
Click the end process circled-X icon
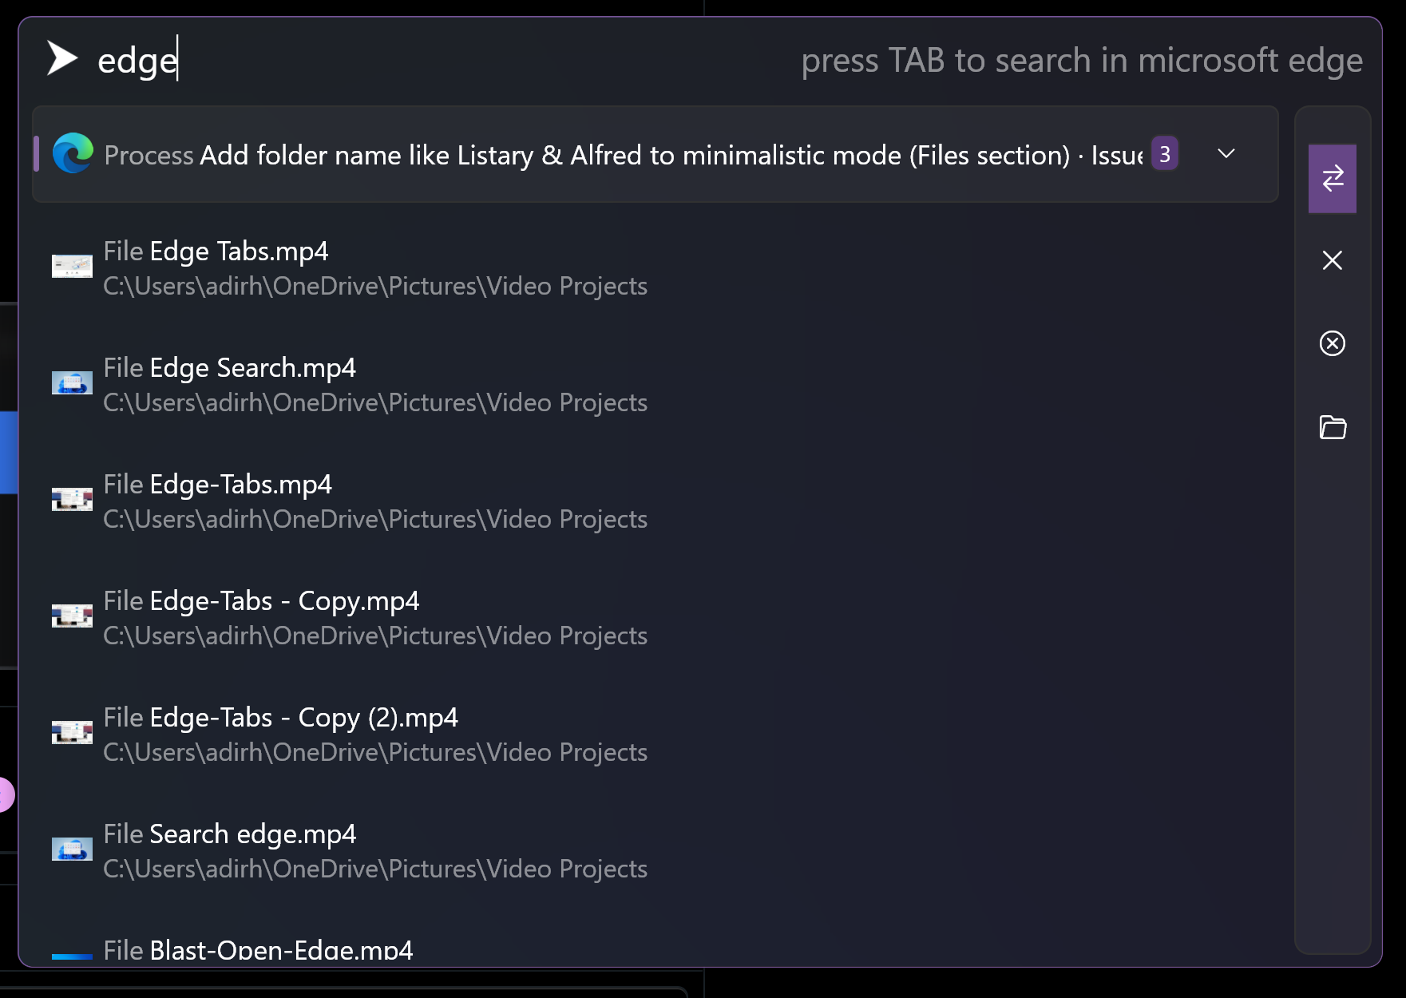click(1332, 343)
